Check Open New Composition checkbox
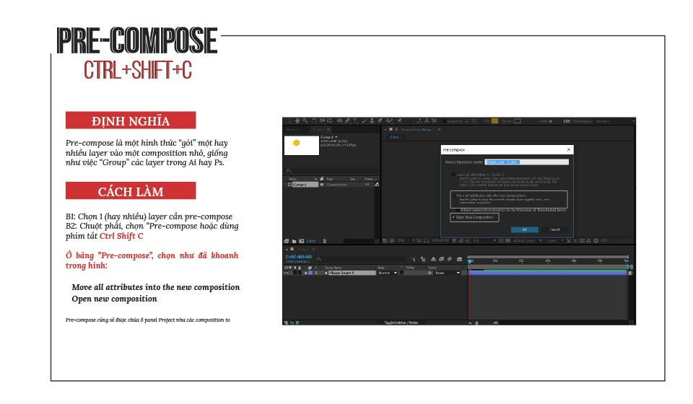The width and height of the screenshot is (693, 404). click(453, 217)
